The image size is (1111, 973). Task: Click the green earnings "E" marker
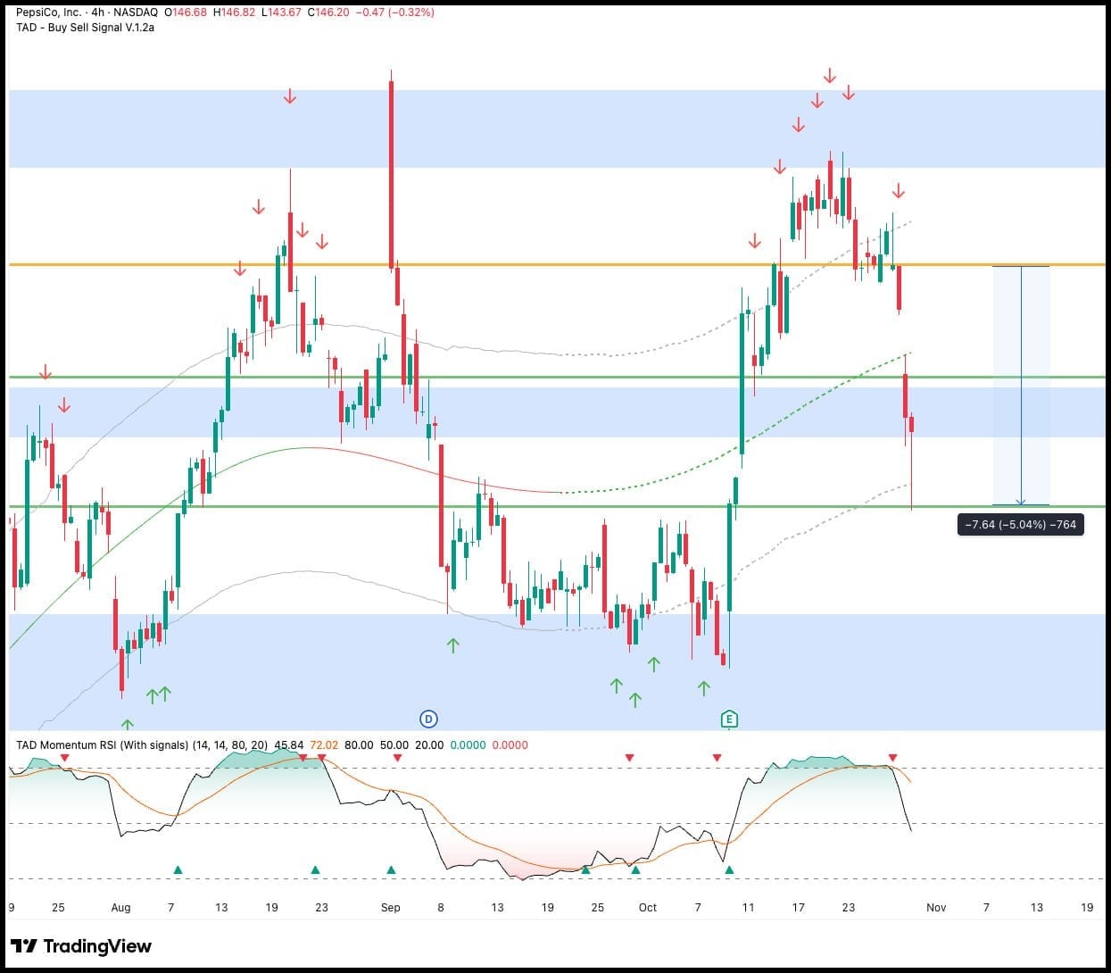pos(729,719)
